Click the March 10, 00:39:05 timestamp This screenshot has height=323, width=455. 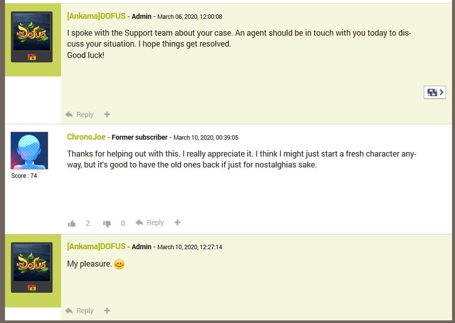(205, 137)
